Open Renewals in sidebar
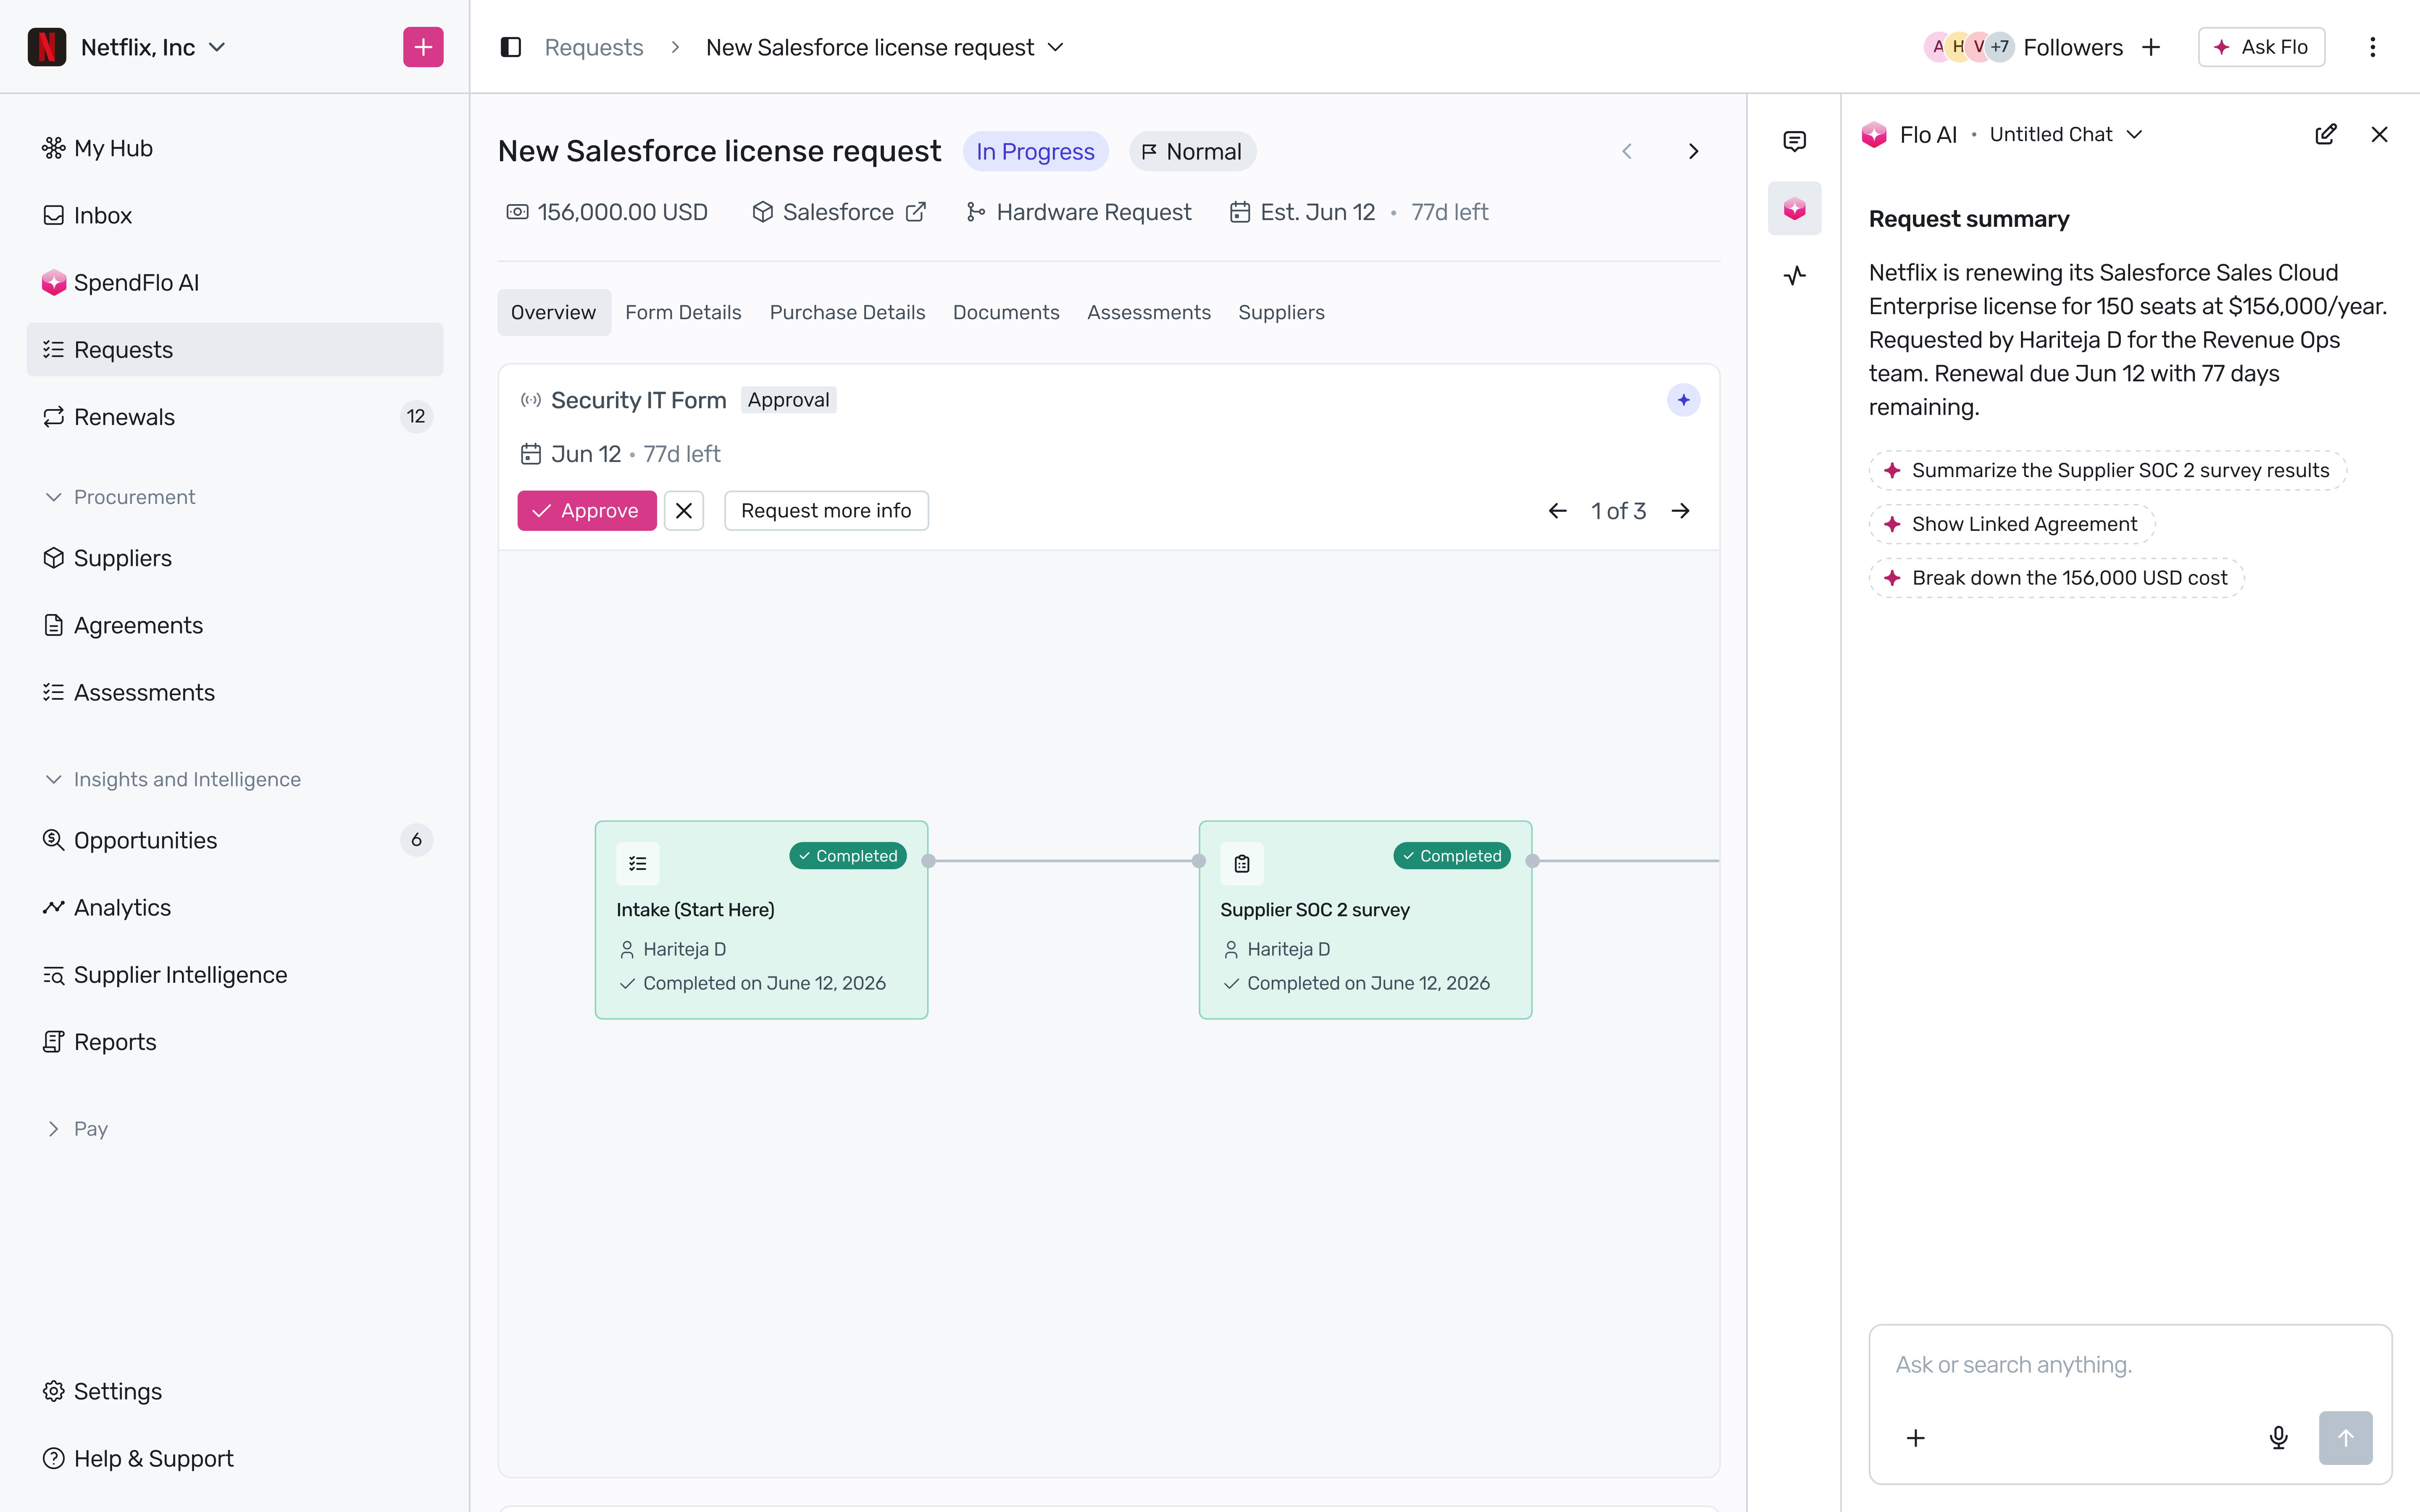This screenshot has height=1512, width=2420. 235,417
